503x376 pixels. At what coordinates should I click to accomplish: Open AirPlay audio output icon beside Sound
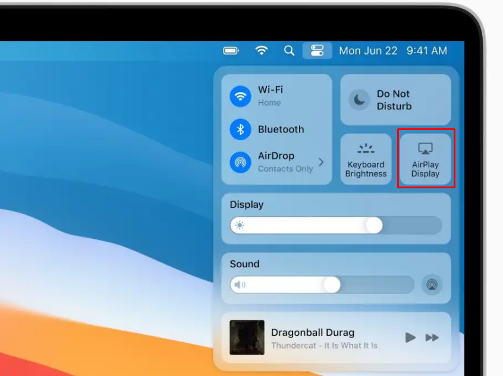[x=432, y=285]
